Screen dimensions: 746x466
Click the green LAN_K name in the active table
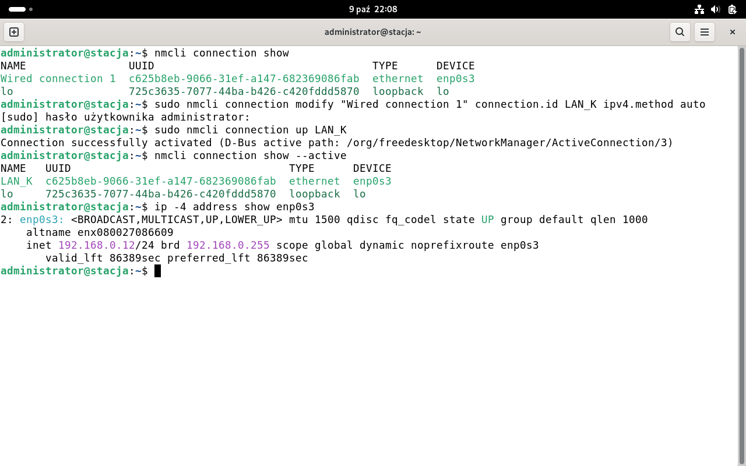[16, 181]
